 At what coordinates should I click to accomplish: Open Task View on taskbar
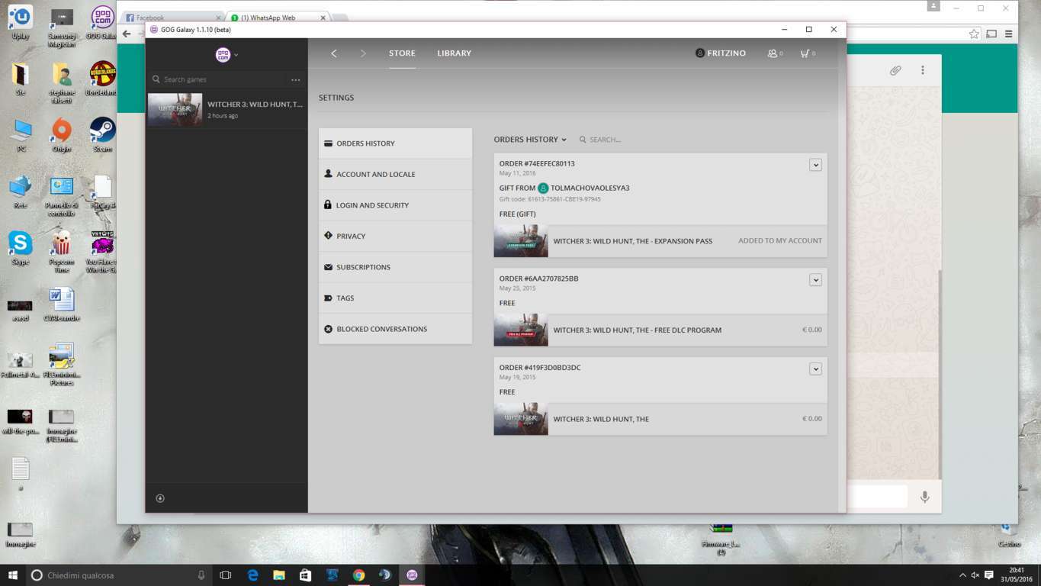(x=225, y=575)
